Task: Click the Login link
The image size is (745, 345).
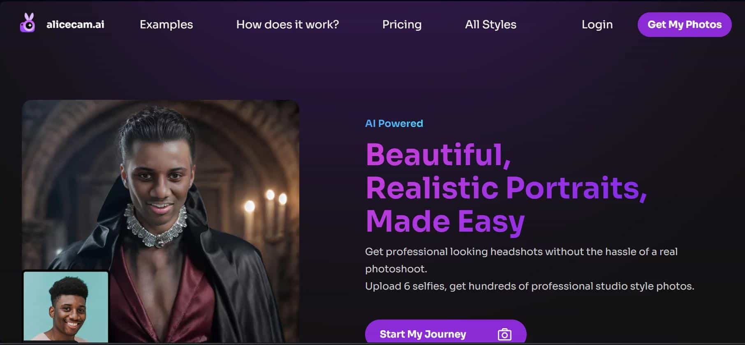Action: 597,25
